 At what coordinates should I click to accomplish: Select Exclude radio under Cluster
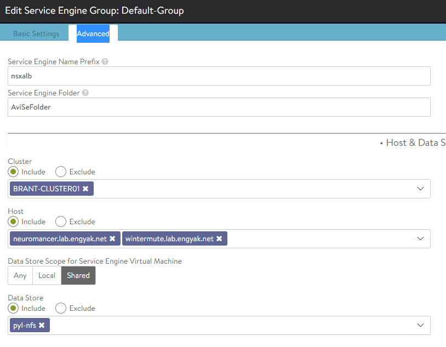pos(61,172)
